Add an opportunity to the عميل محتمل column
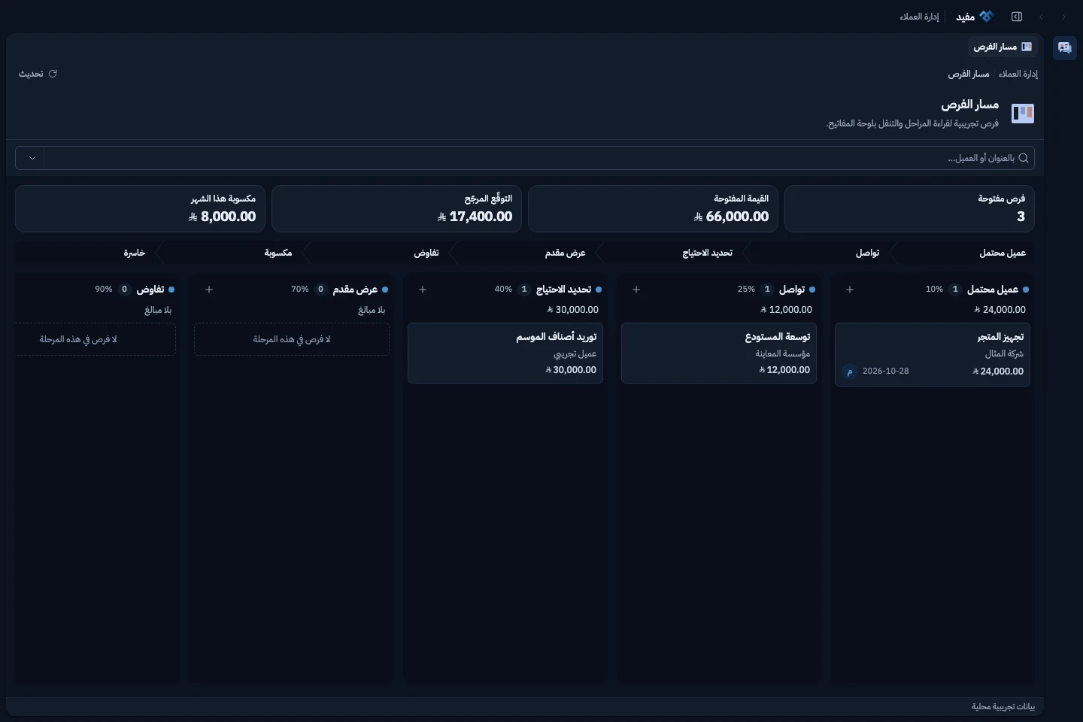 [850, 290]
